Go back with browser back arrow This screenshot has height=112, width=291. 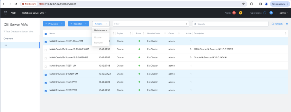4,4
